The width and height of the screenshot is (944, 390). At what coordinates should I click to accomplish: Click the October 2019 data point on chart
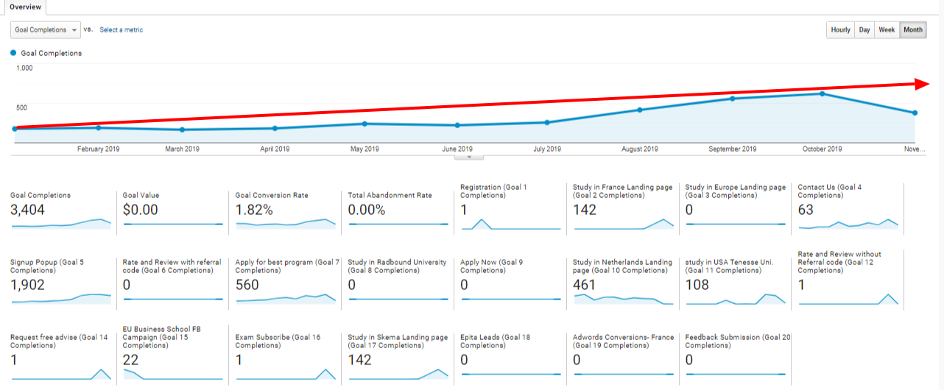point(823,93)
